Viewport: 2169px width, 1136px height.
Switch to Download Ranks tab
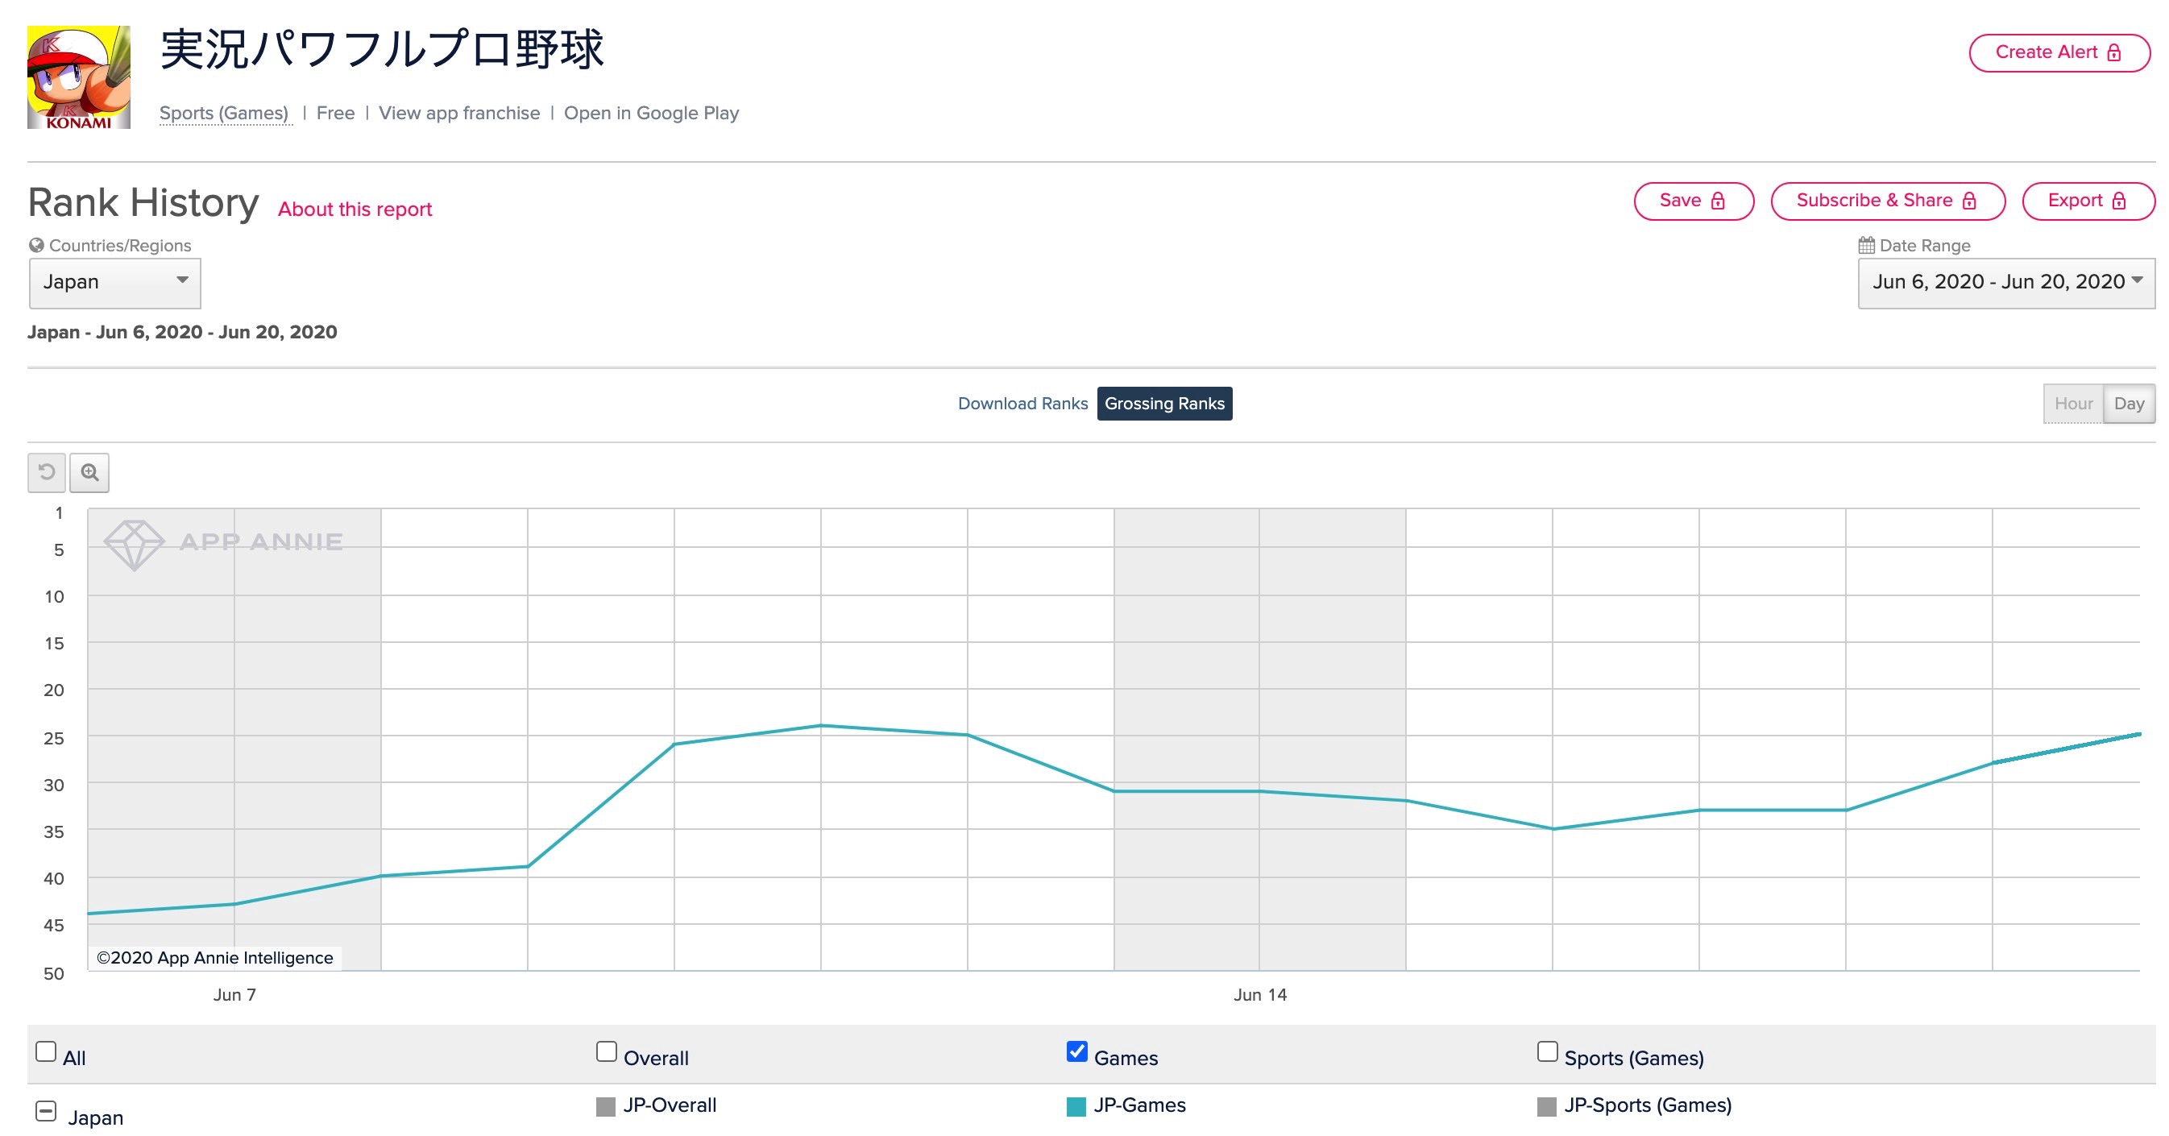coord(1023,404)
